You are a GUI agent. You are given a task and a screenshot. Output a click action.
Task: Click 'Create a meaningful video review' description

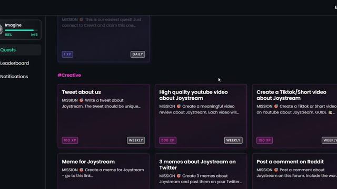click(x=199, y=109)
